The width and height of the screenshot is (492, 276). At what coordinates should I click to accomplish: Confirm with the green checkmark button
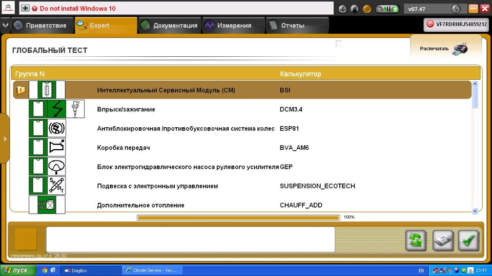pyautogui.click(x=468, y=240)
